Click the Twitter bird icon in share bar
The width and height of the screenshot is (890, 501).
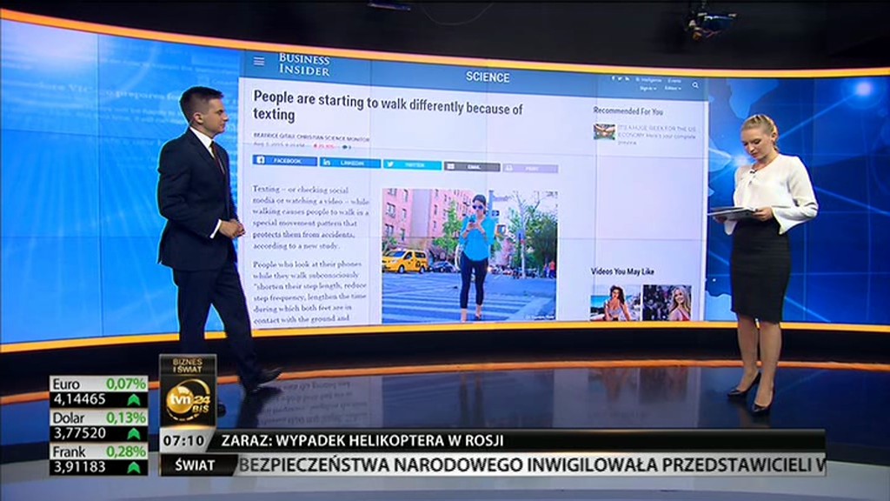point(390,164)
